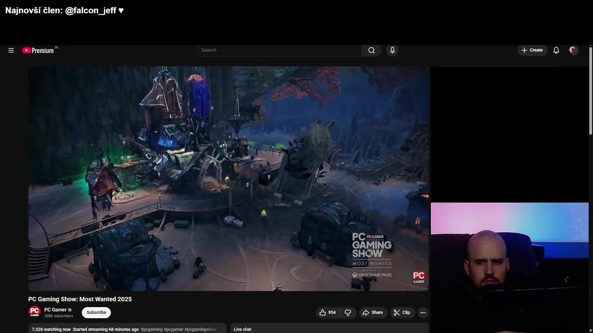The image size is (593, 333).
Task: Click the search magnifier button
Action: [372, 50]
